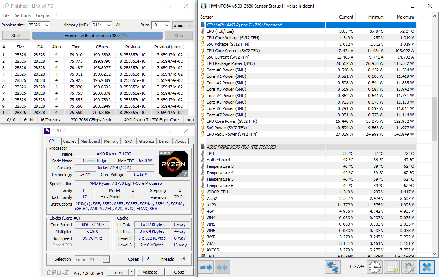Viewport: 439px width, 277px height.
Task: Click thermometer icon beside Temperature 6
Action: [x=203, y=186]
